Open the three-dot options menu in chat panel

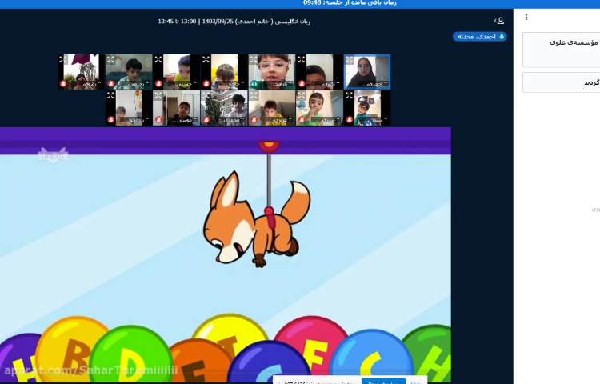coord(526,17)
